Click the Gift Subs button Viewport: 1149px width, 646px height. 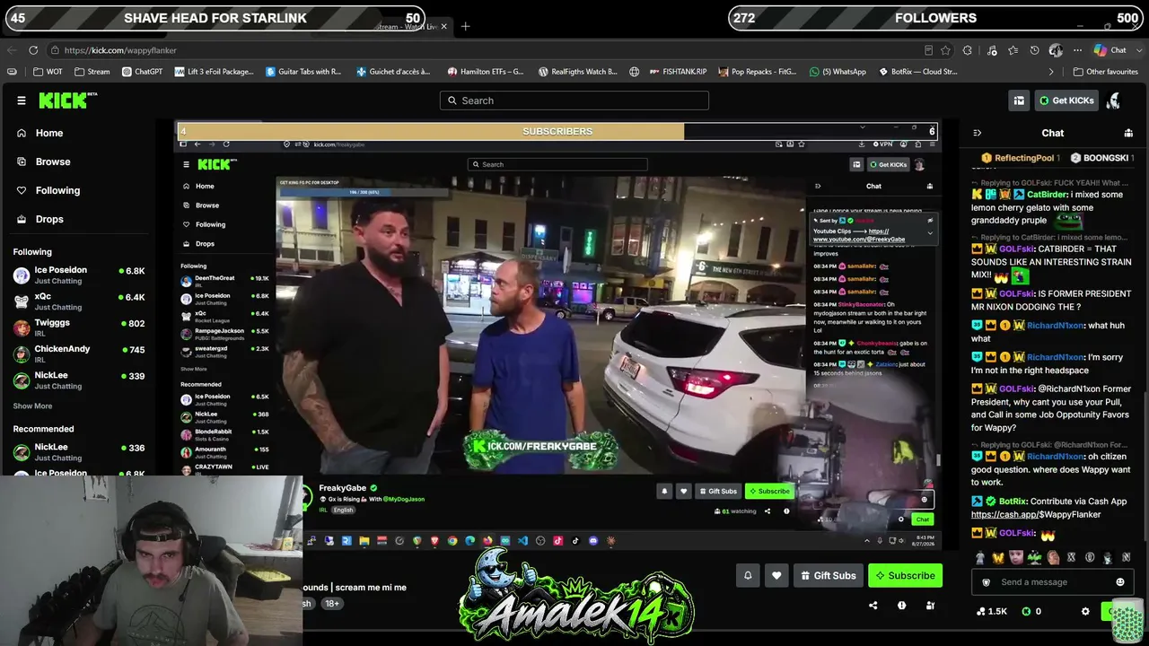coord(828,575)
